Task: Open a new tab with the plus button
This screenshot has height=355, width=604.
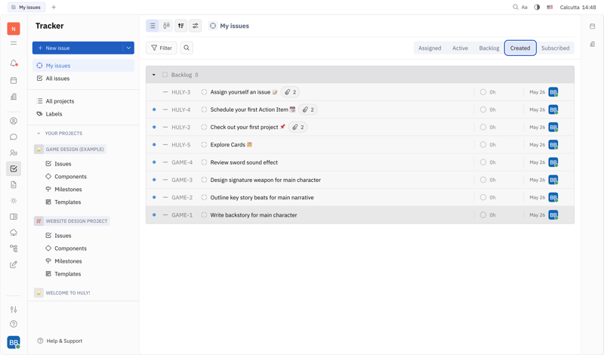Action: [54, 7]
